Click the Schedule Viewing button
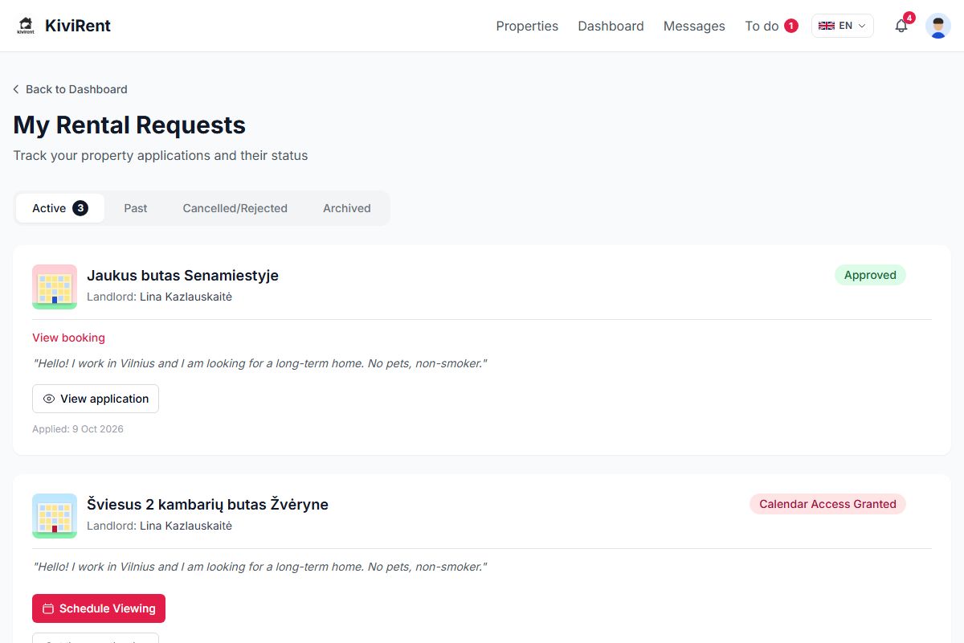The image size is (964, 643). 99,608
